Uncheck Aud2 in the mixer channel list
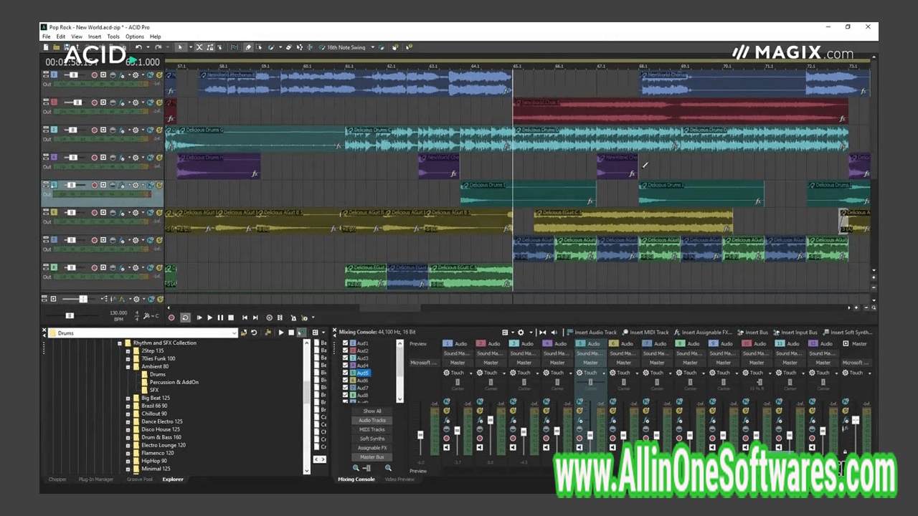Viewport: 918px width, 516px height. (x=346, y=350)
